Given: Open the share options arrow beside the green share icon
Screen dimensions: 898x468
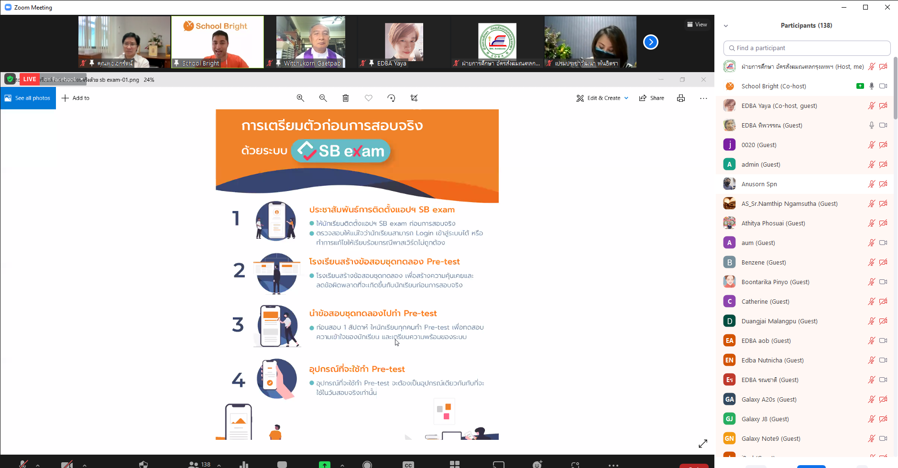Looking at the screenshot, I should pyautogui.click(x=342, y=465).
